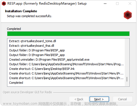Click the green installation progress bar
This screenshot has width=137, height=106.
coord(68,34)
